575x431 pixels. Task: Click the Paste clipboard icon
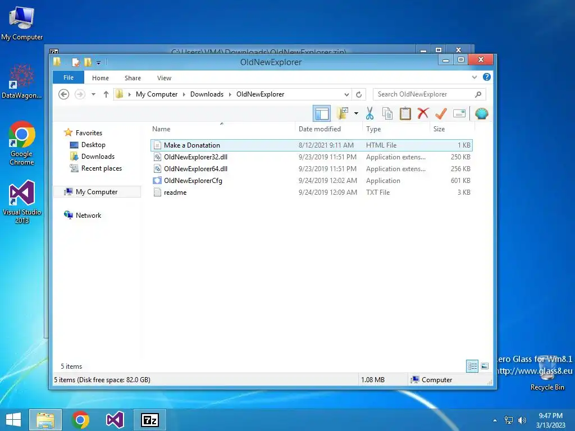click(405, 113)
